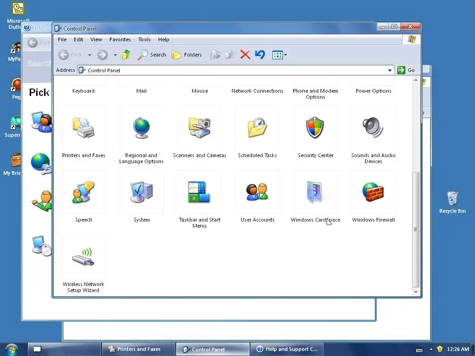This screenshot has width=475, height=356.
Task: Expand the Address bar dropdown arrow
Action: pos(390,70)
